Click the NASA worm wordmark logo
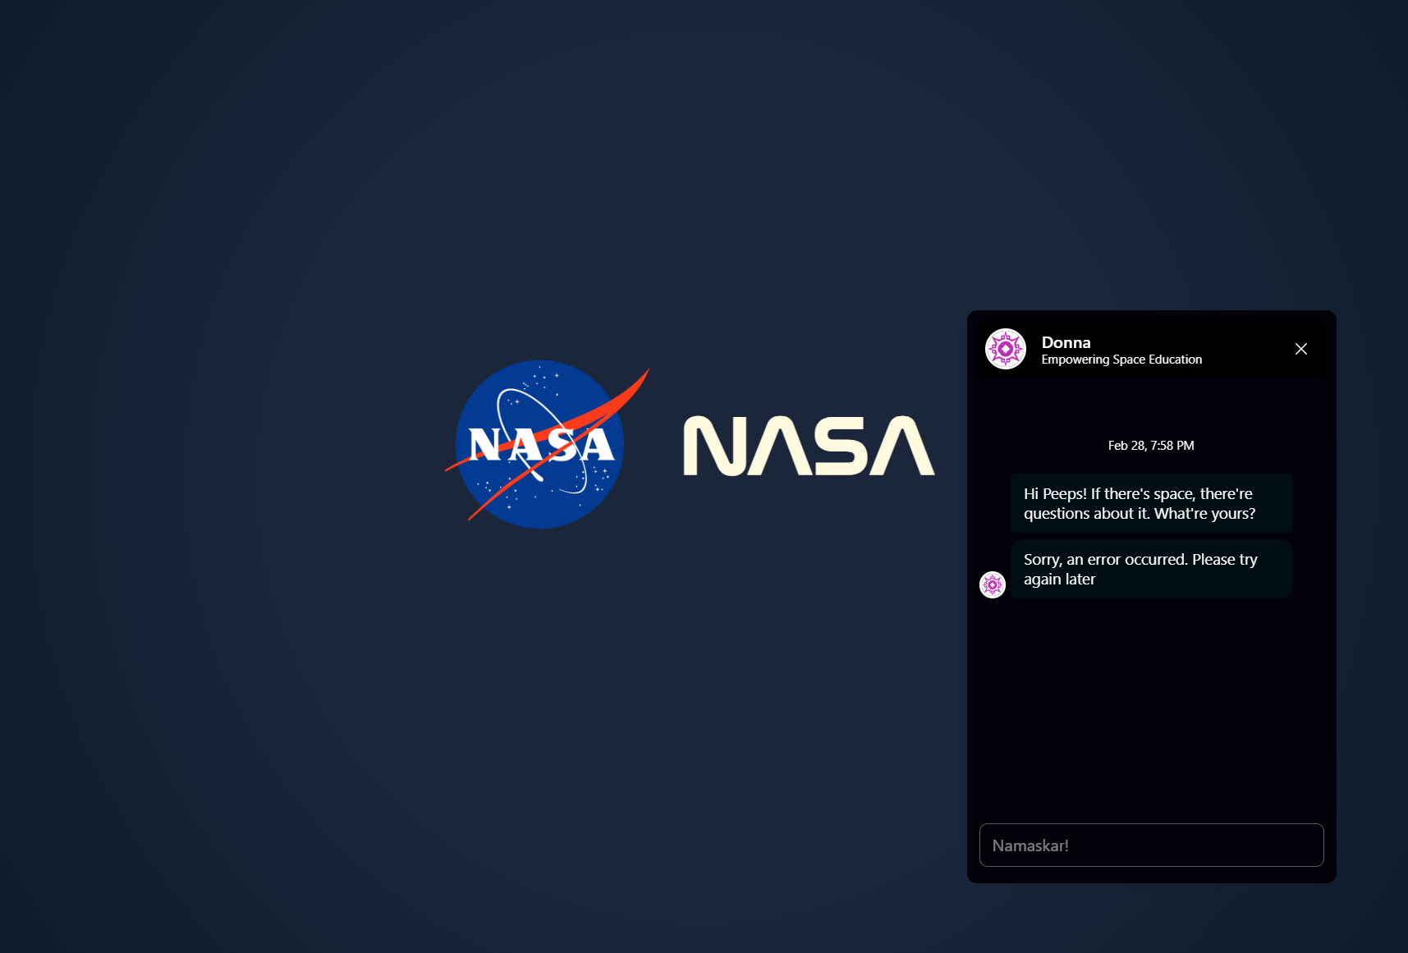1408x953 pixels. (x=809, y=446)
